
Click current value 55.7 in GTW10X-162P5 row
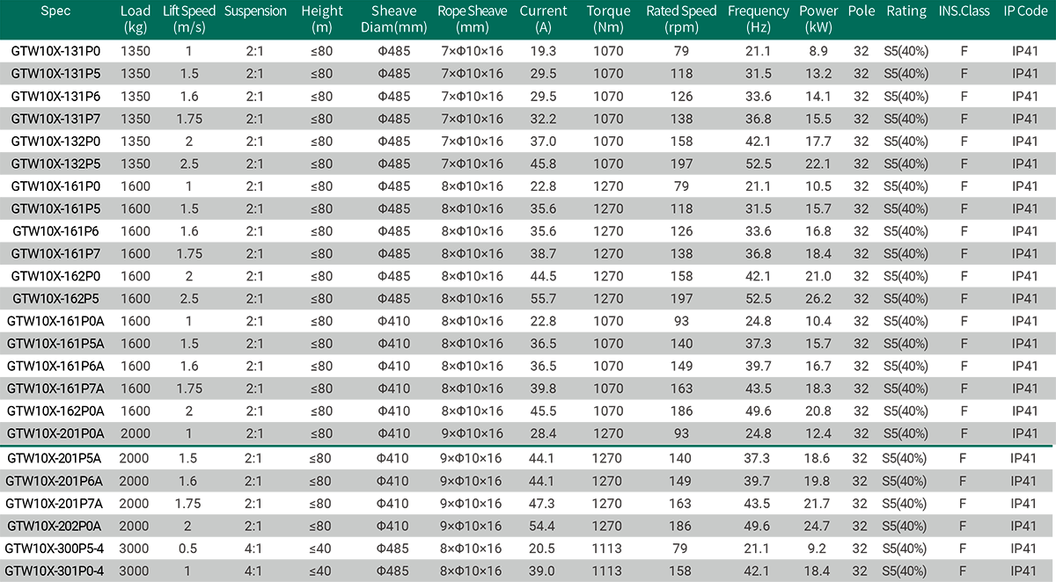pos(543,298)
